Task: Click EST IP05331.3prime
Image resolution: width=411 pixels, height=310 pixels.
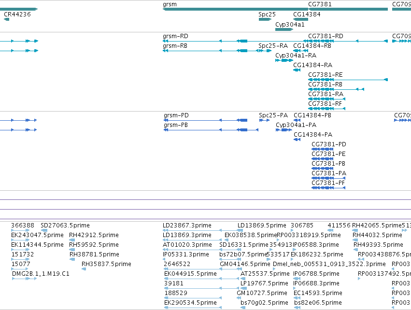Action: tap(164, 259)
